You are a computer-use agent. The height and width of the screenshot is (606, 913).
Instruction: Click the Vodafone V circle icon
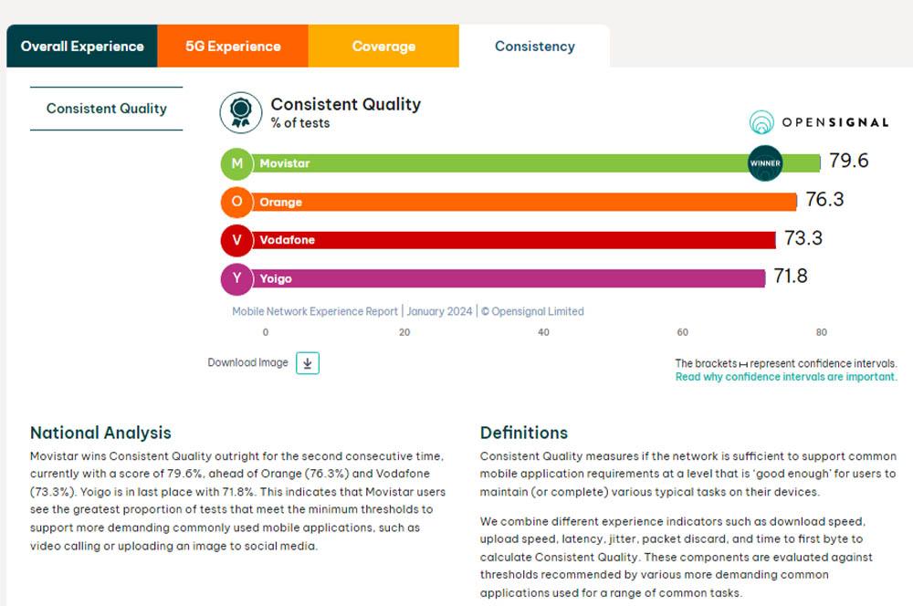pyautogui.click(x=236, y=240)
